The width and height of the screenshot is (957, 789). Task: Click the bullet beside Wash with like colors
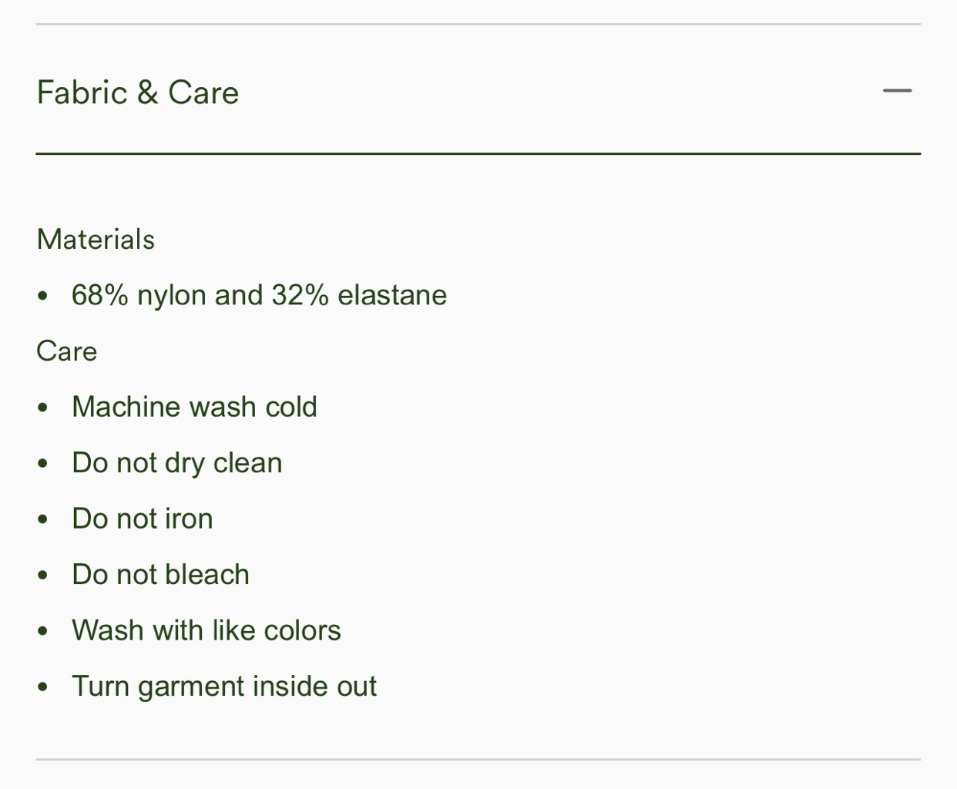pos(43,631)
